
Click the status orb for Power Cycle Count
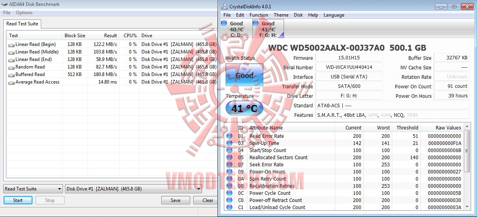229,193
